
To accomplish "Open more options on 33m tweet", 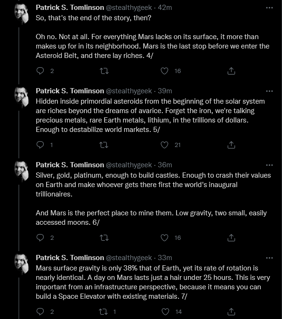I will (x=269, y=258).
